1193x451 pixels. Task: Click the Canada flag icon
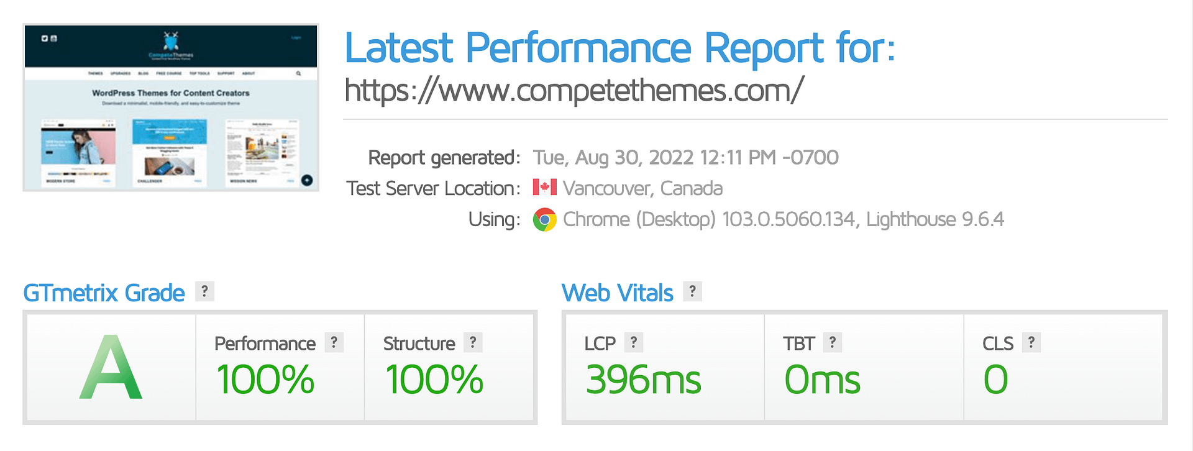point(545,188)
